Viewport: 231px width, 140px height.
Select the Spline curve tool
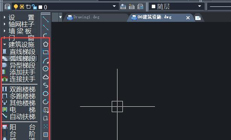click(46, 85)
